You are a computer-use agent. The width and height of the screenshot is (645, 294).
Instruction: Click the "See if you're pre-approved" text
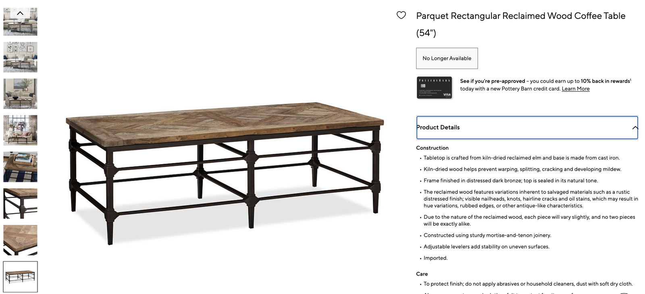[x=492, y=81]
